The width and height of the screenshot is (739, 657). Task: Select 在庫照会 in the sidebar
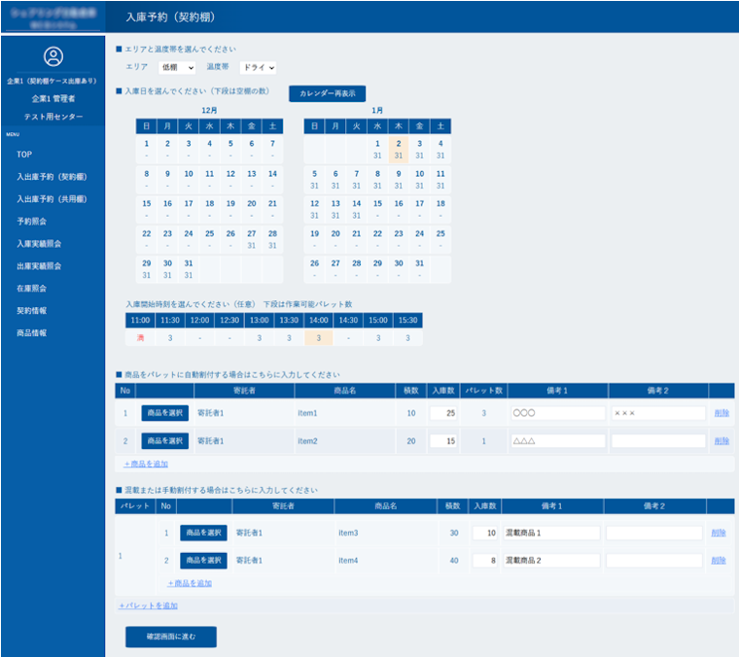[x=32, y=289]
